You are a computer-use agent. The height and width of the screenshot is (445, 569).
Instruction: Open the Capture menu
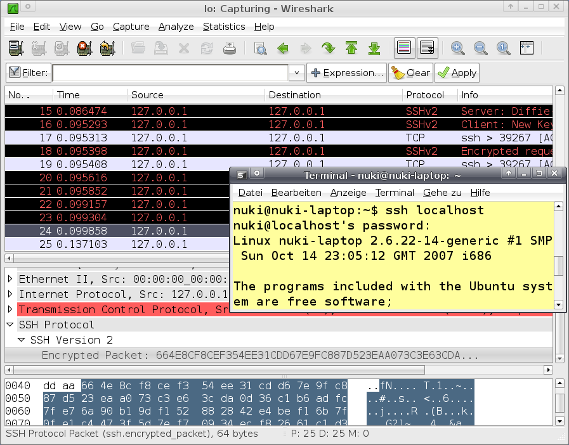tap(131, 27)
